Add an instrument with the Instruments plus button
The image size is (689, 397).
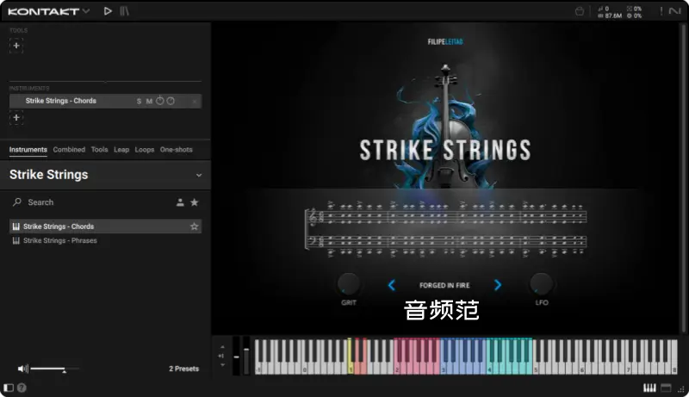[x=16, y=118]
